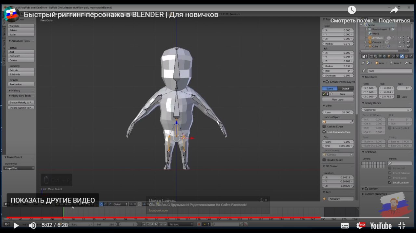The height and width of the screenshot is (233, 416).
Task: Toggle Lock Camera to View checkbox
Action: click(x=324, y=132)
